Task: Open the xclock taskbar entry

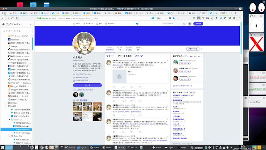Action: coord(157,147)
